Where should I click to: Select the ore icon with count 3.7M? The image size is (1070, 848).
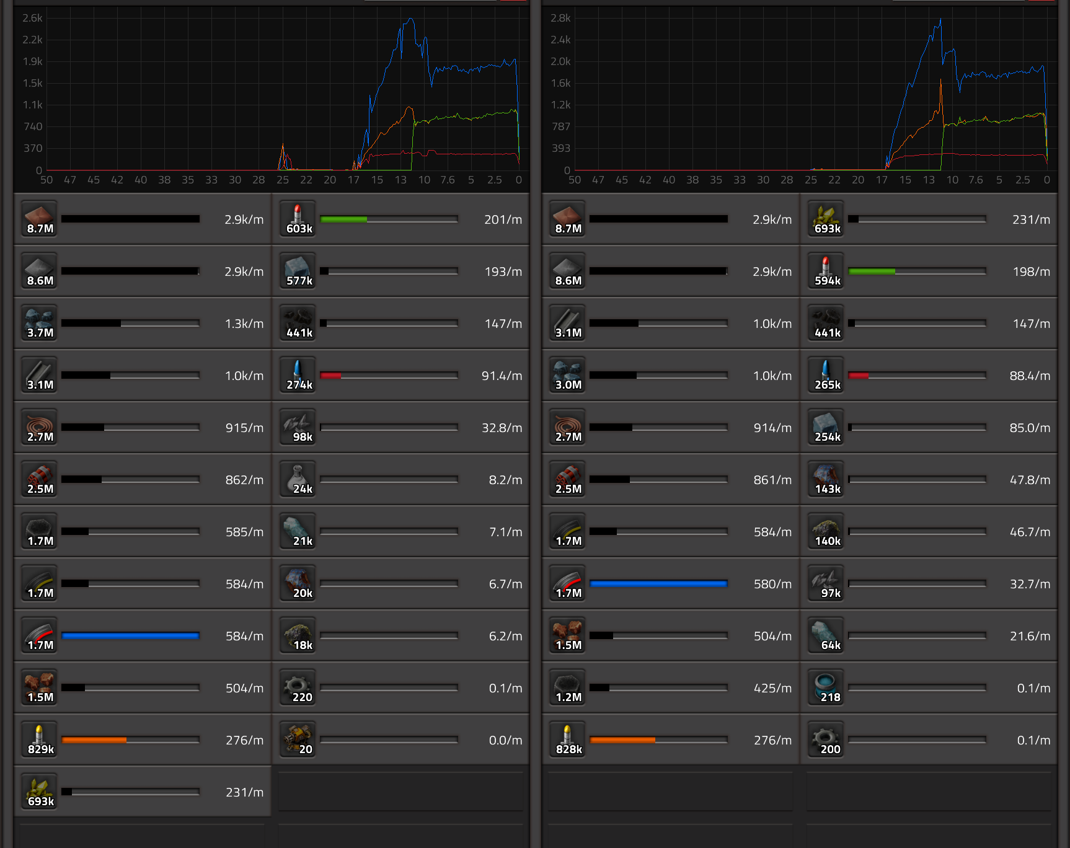coord(39,323)
